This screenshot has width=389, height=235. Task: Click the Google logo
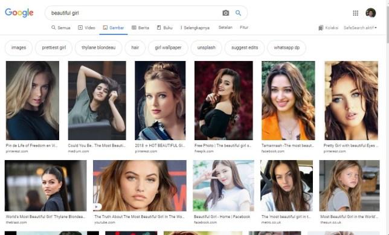(19, 13)
